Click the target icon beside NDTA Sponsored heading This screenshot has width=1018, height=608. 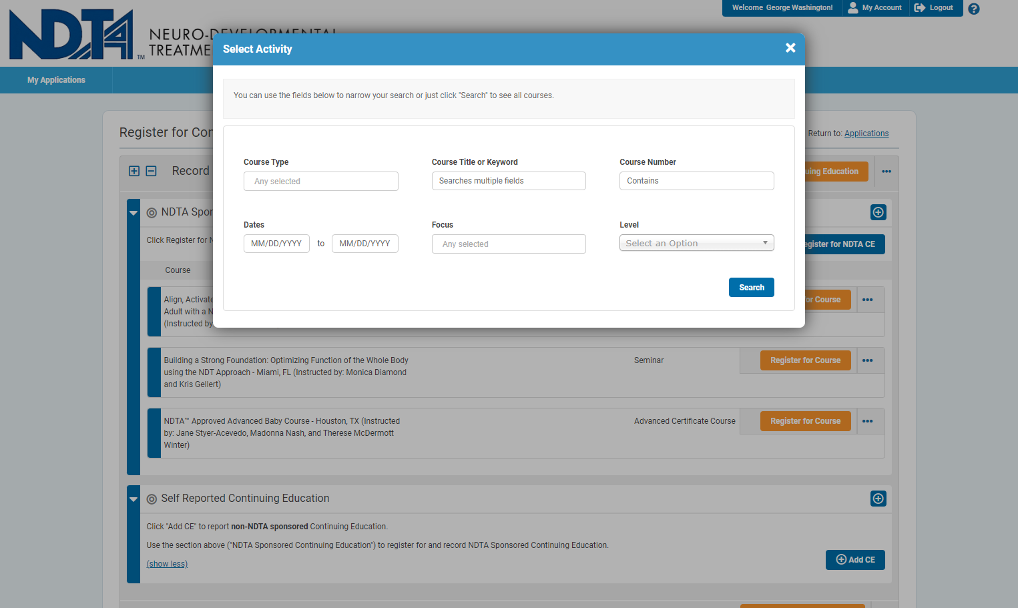(x=152, y=213)
